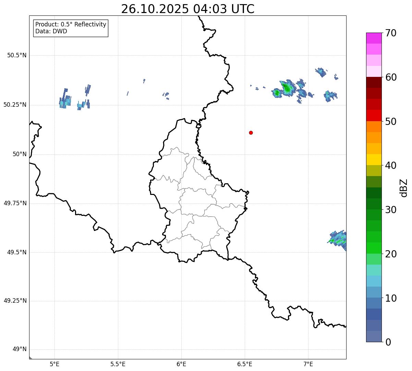Click the 50.25°N latitude label
Screen dimensions: 412x371
pyautogui.click(x=15, y=105)
